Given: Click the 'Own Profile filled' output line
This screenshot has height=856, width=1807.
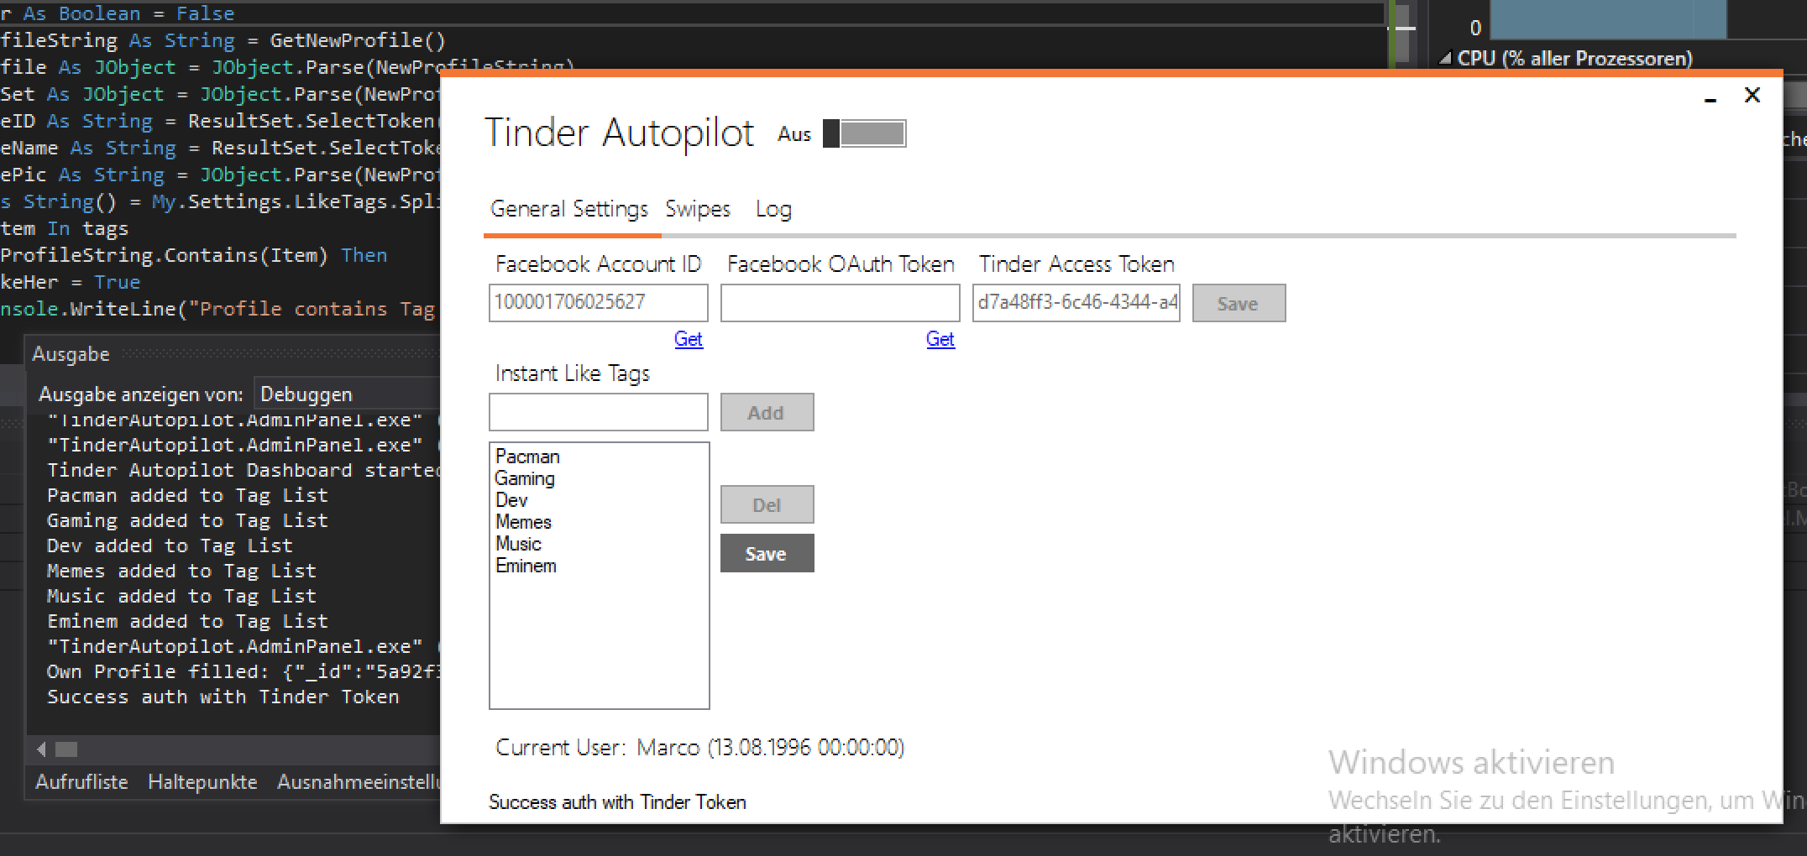Looking at the screenshot, I should [242, 671].
